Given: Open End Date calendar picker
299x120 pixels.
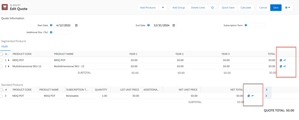Looking at the screenshot, I should (173, 26).
